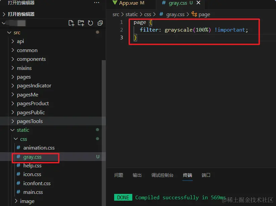
Task: Collapse the static folder
Action: click(x=12, y=130)
